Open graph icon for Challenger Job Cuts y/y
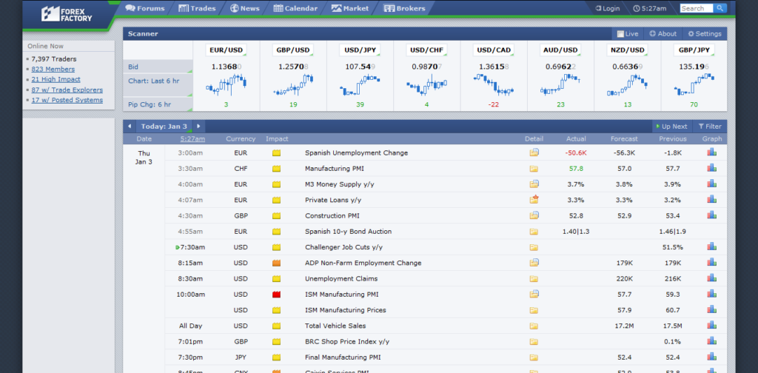758x373 pixels. click(711, 247)
